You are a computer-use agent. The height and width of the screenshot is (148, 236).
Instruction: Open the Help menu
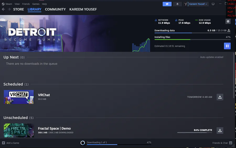44,4
